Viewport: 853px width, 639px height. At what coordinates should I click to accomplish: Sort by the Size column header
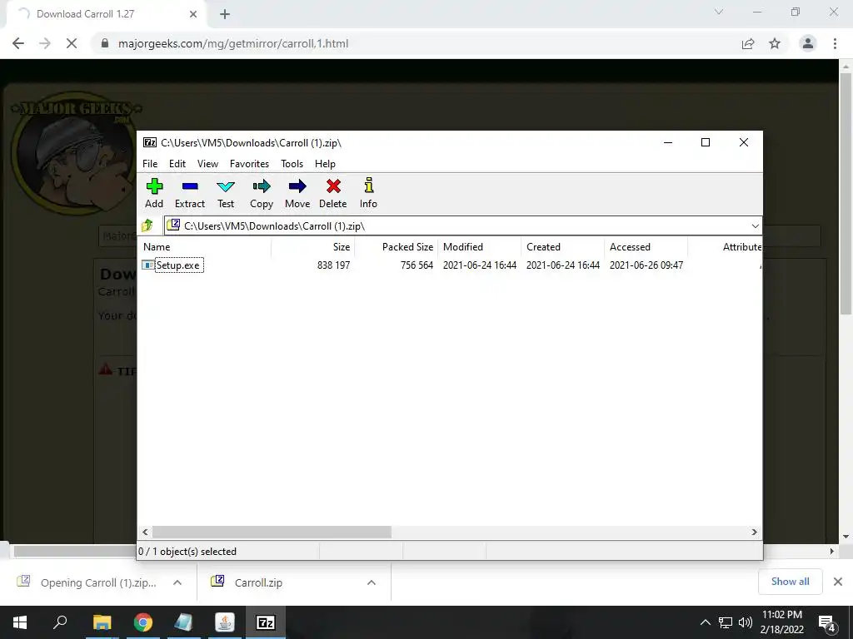point(313,246)
